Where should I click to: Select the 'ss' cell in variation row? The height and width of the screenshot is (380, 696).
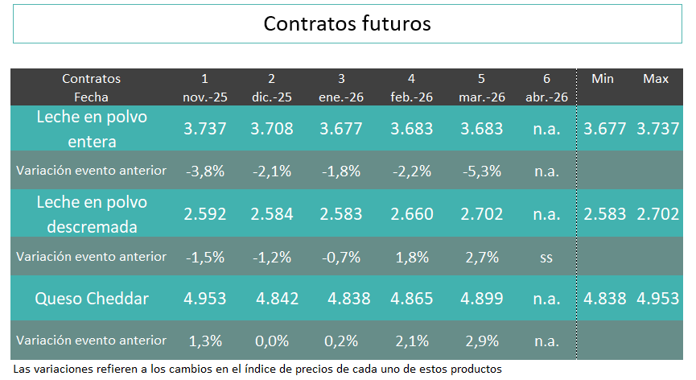pos(547,257)
